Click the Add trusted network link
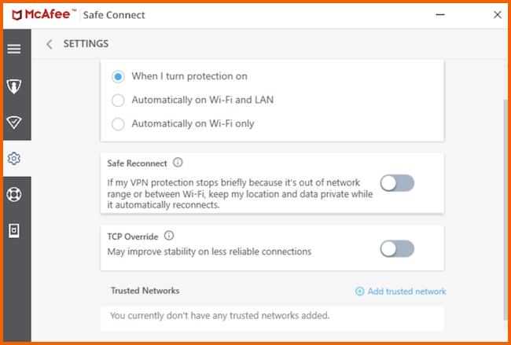 click(x=400, y=292)
